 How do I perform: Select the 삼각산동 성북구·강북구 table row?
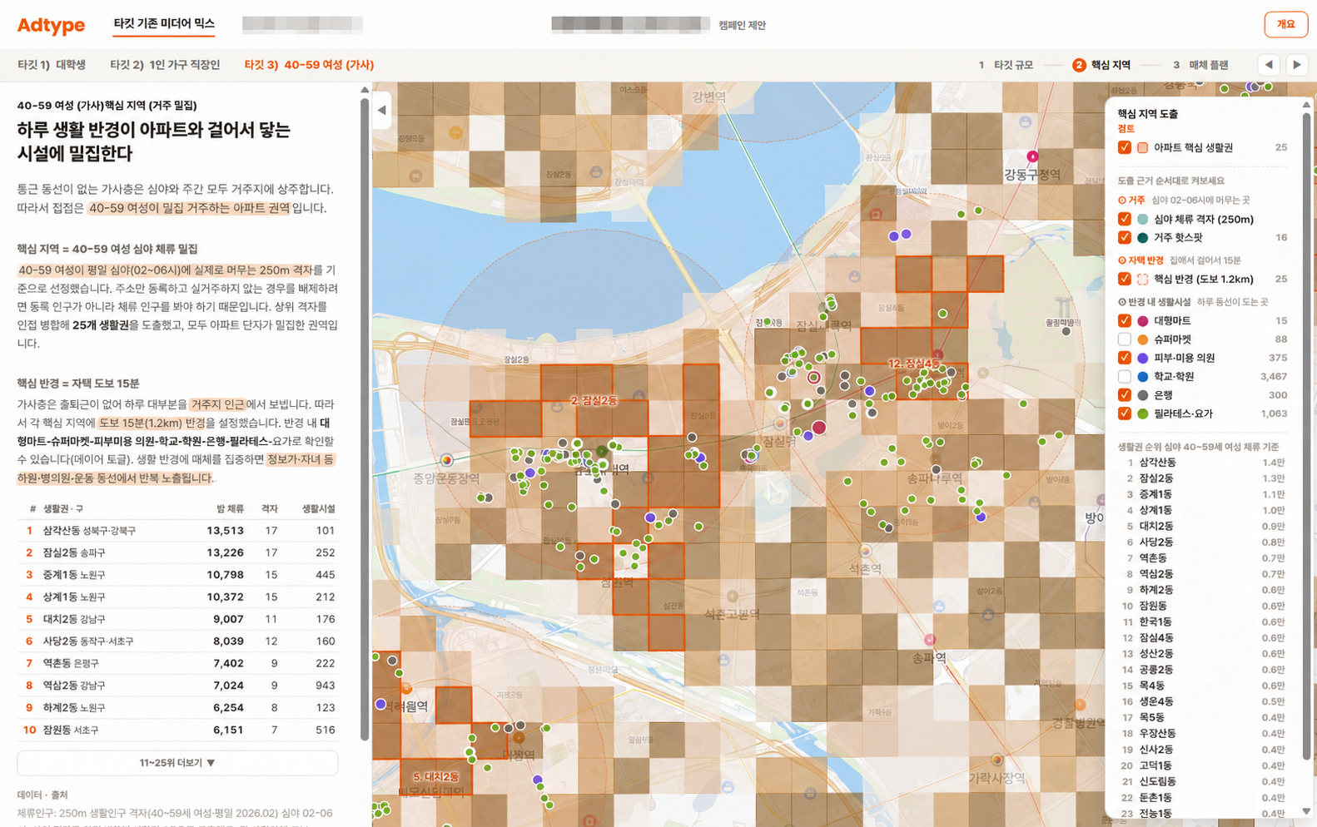coord(177,530)
